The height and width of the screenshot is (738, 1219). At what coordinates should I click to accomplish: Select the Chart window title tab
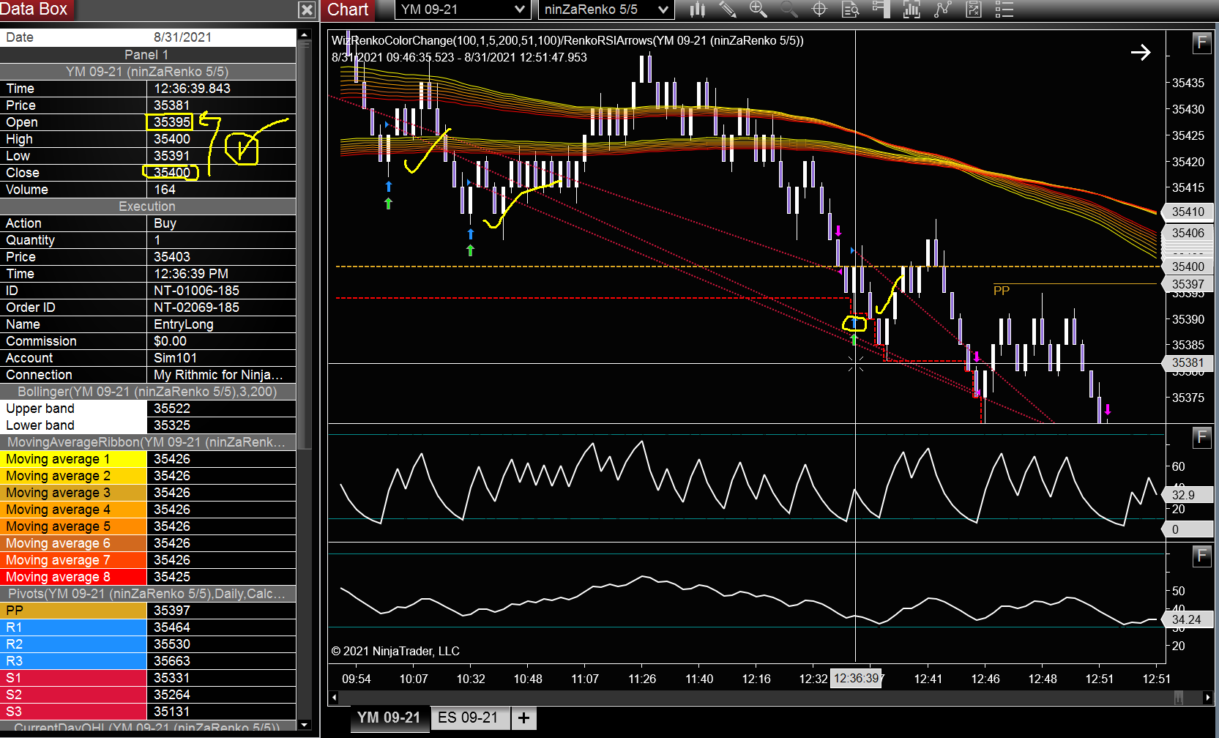click(348, 10)
